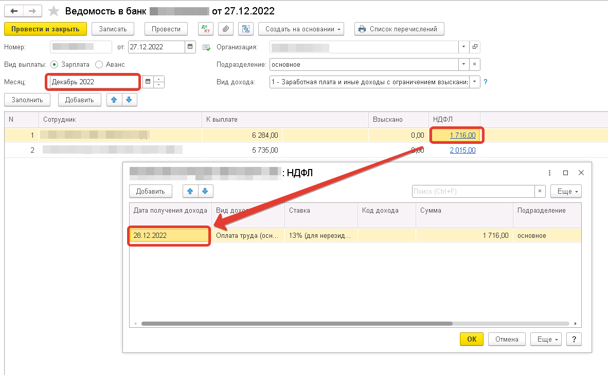
Task: Click Добавить button above employee table
Action: [80, 100]
